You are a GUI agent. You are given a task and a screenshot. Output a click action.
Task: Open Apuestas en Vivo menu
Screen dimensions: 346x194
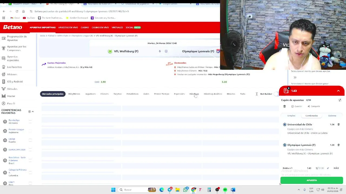[68, 27]
